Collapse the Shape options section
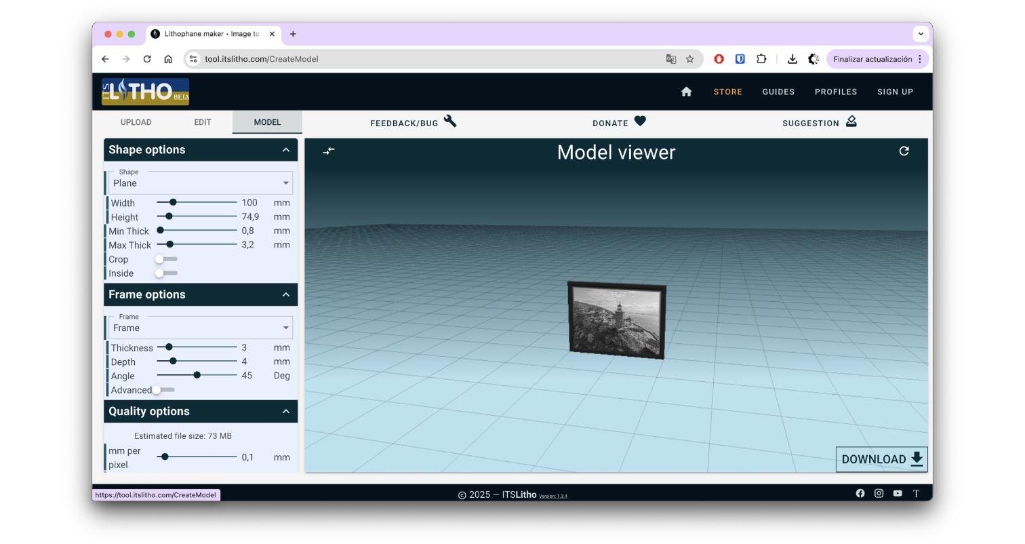 click(x=286, y=150)
